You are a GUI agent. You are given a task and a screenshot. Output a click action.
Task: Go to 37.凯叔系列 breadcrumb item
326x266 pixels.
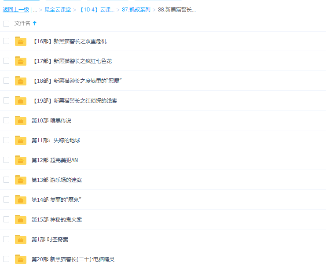click(x=136, y=10)
